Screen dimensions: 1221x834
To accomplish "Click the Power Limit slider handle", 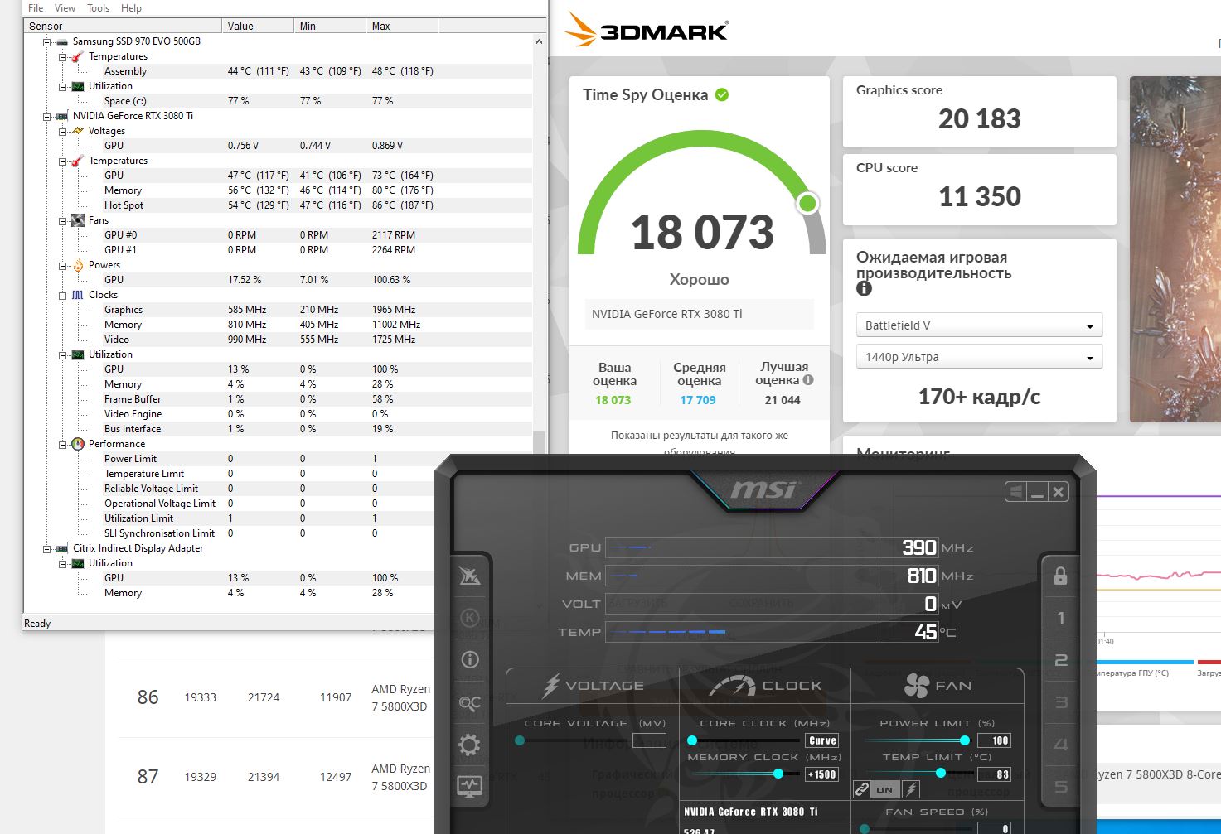I will tap(965, 740).
